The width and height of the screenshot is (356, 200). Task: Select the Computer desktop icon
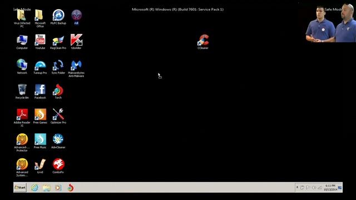(x=22, y=42)
